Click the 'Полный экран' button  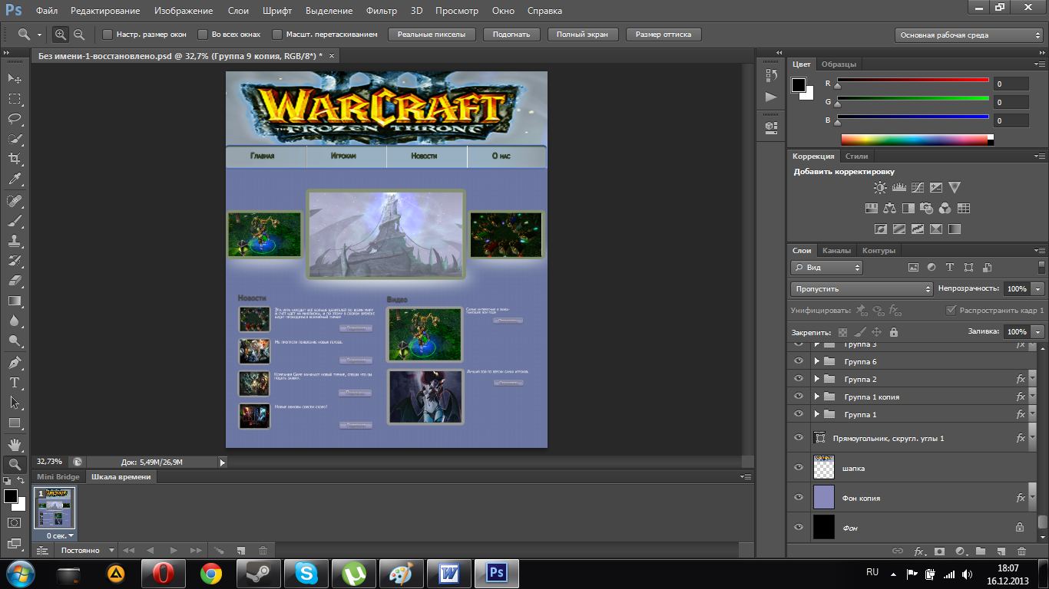pos(582,35)
